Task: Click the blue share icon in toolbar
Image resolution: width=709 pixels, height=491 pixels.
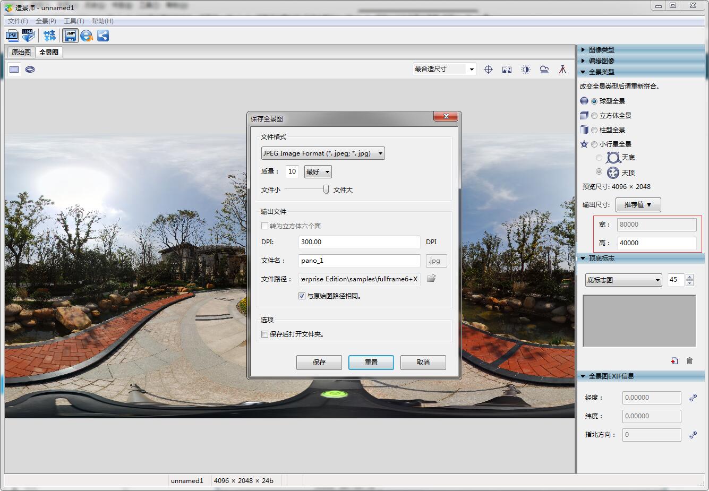Action: pos(103,36)
